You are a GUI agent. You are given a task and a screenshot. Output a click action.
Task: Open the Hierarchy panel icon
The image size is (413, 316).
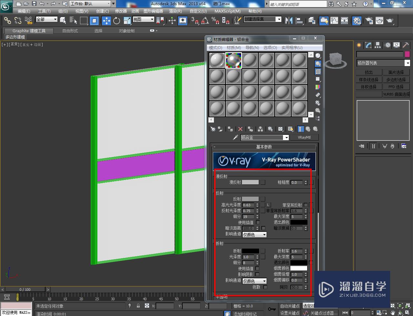(x=378, y=45)
